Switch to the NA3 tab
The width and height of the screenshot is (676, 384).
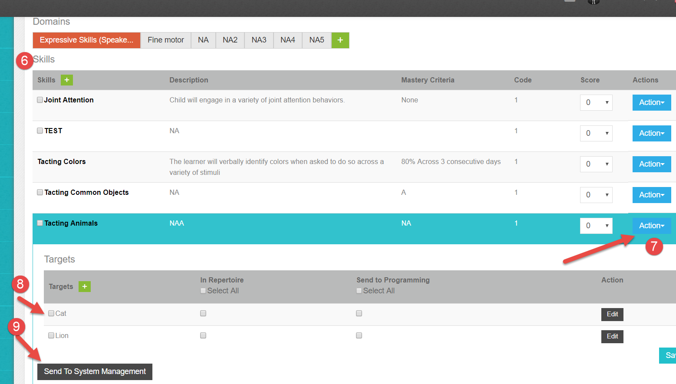coord(259,40)
